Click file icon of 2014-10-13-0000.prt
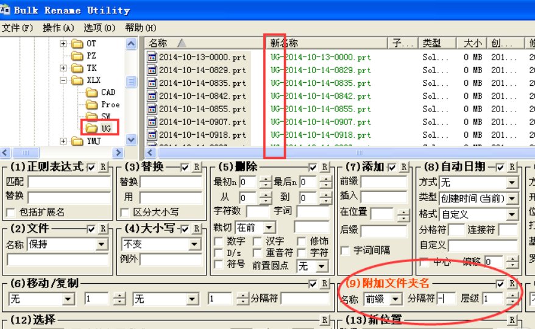Viewport: 535px width, 329px height. coord(152,57)
